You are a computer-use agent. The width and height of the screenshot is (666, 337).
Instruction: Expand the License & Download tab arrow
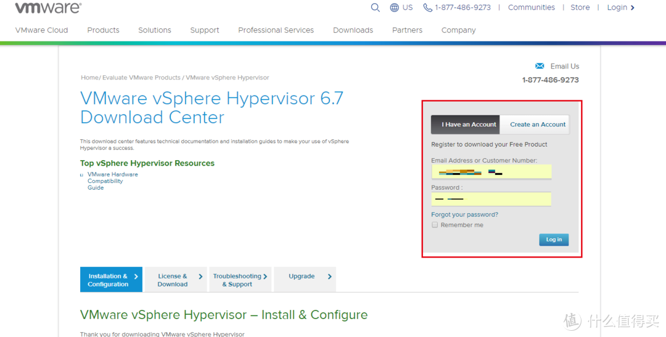click(200, 277)
